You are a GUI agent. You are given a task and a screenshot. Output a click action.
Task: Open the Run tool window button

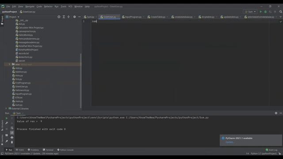click(x=9, y=150)
